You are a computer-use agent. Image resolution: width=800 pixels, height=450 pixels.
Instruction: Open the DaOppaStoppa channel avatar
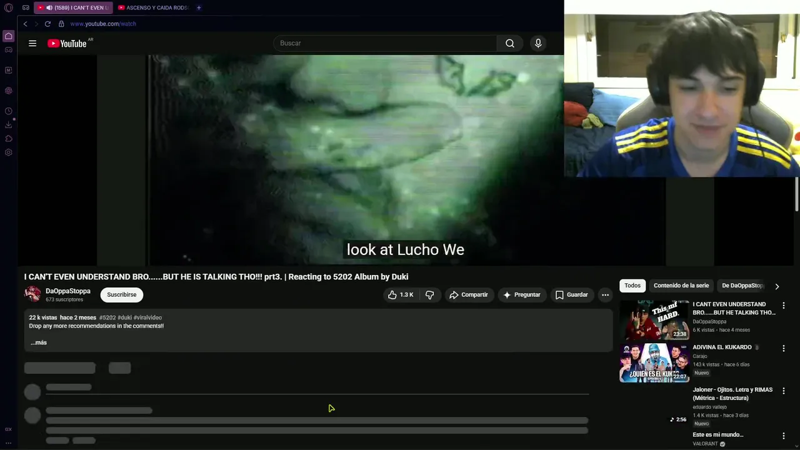pos(32,294)
